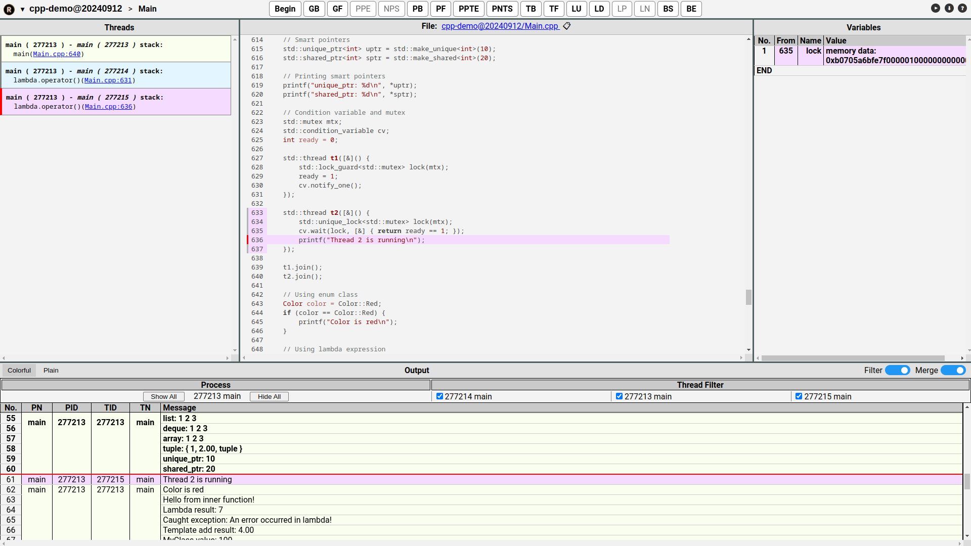Screen dimensions: 971x546
Task: Click the GB toolbar button
Action: tap(314, 9)
